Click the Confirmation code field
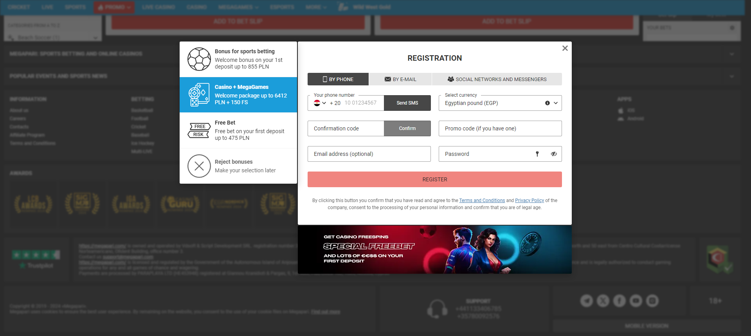 346,128
